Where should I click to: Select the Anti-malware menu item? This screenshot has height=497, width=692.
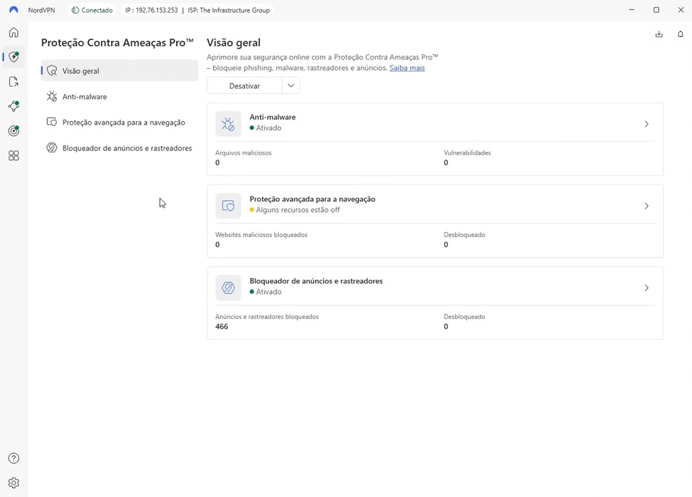[x=120, y=96]
